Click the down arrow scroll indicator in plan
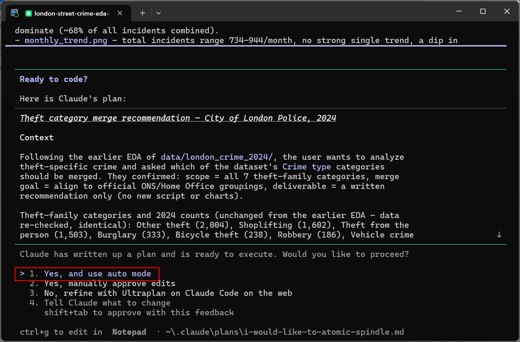The width and height of the screenshot is (520, 342). tap(499, 235)
